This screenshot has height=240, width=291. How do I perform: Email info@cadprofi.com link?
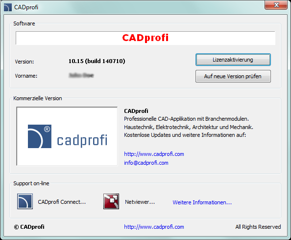click(x=146, y=163)
